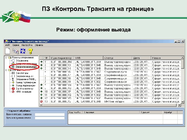Select the Сохранен на диск tree item

pyautogui.click(x=25, y=76)
